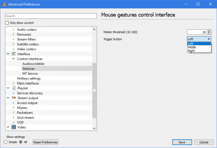Select Muxers tree item
This screenshot has width=217, height=148.
tap(22, 108)
